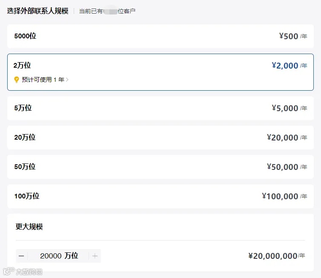Select the 2万位 plan card
Screen dimensions: 321x278
pos(160,66)
